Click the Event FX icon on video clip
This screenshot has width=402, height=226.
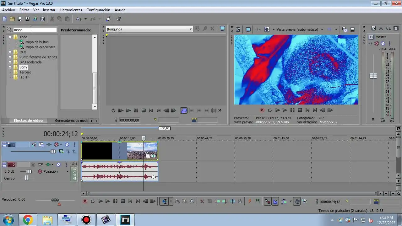154,156
